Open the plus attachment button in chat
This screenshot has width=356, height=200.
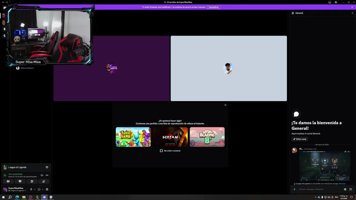294,189
